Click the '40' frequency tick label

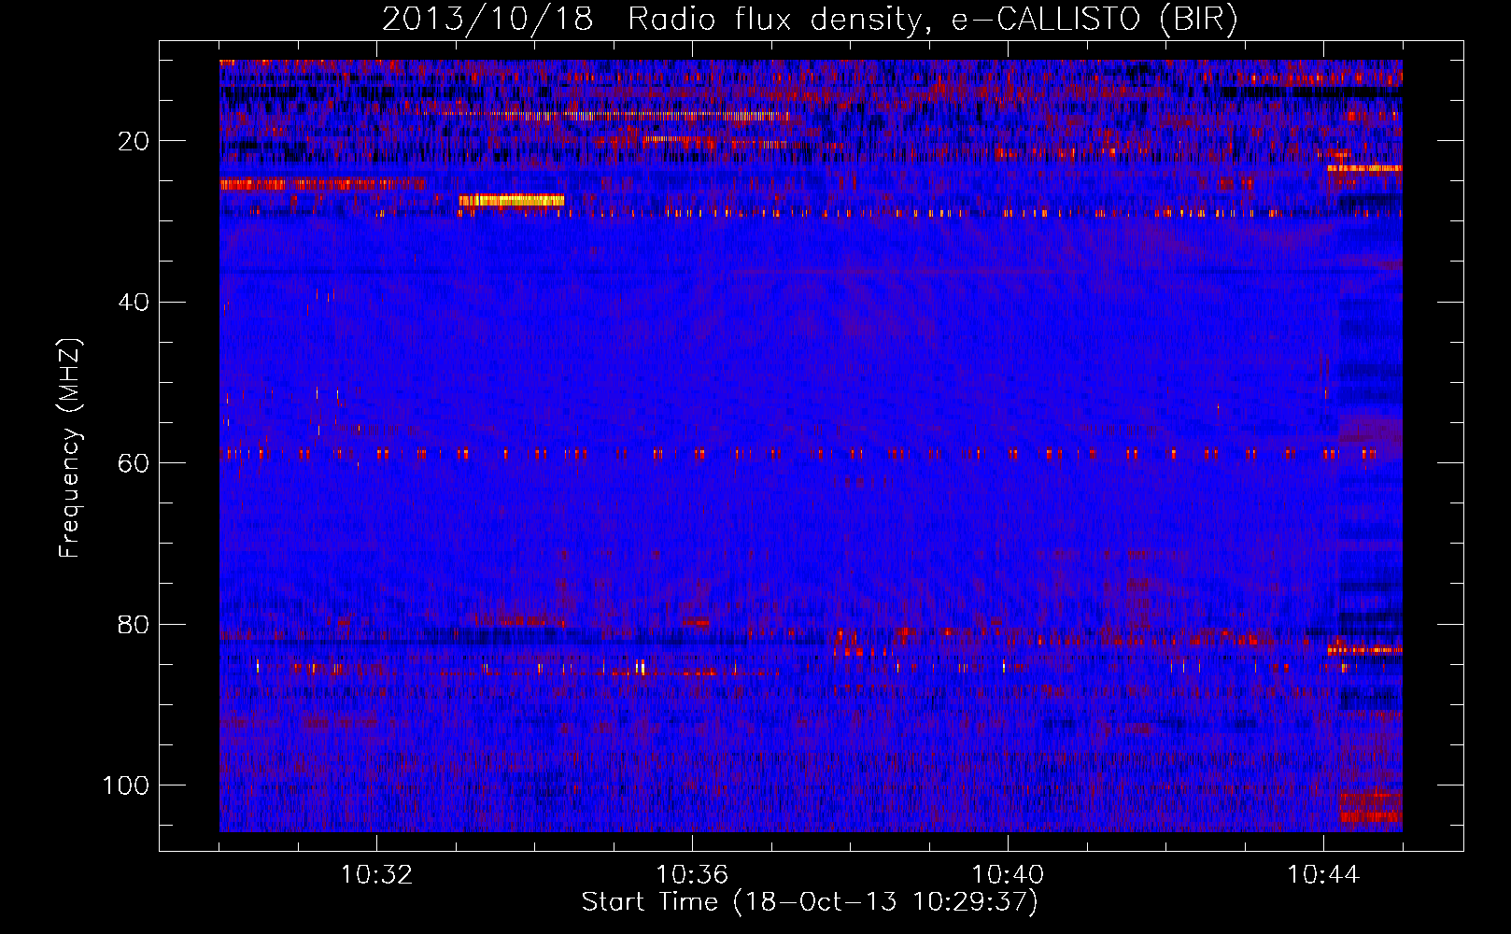point(134,303)
